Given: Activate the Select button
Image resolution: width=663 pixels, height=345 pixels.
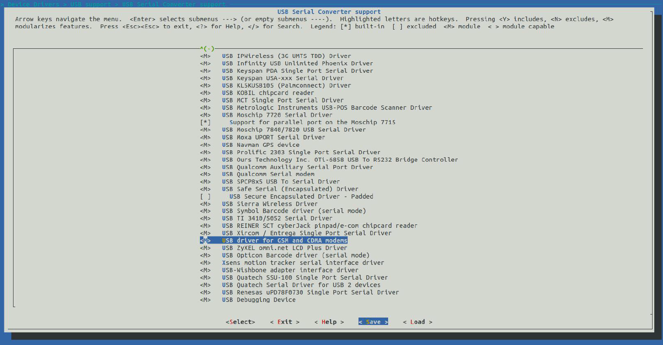Looking at the screenshot, I should point(240,322).
